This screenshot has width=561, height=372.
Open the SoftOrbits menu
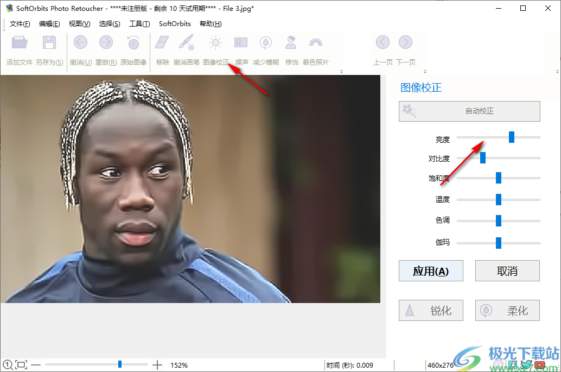tap(174, 23)
